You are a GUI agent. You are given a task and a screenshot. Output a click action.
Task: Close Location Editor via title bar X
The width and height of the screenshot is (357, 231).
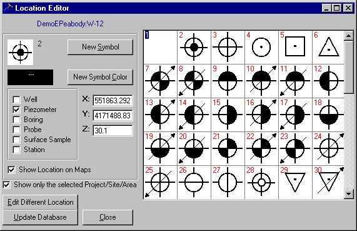pyautogui.click(x=348, y=8)
